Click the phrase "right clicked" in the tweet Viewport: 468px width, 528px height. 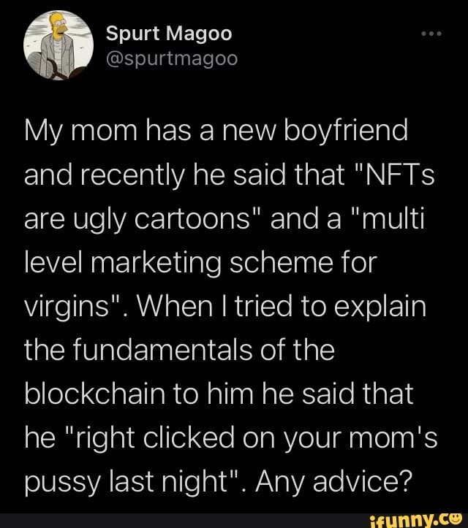(151, 433)
